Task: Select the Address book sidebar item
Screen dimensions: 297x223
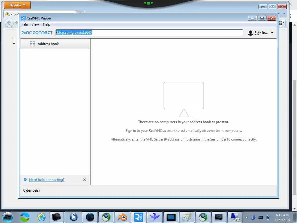Action: [x=55, y=44]
